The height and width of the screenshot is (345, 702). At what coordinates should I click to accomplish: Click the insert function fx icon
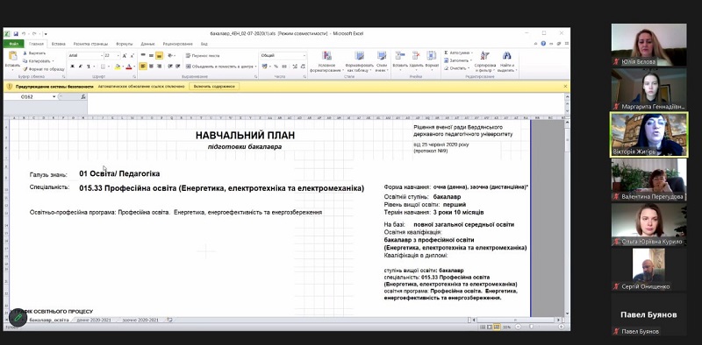[83, 96]
